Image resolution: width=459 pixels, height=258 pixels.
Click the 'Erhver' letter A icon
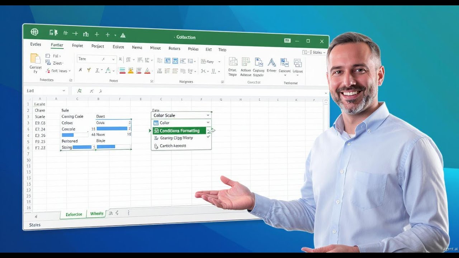[271, 62]
